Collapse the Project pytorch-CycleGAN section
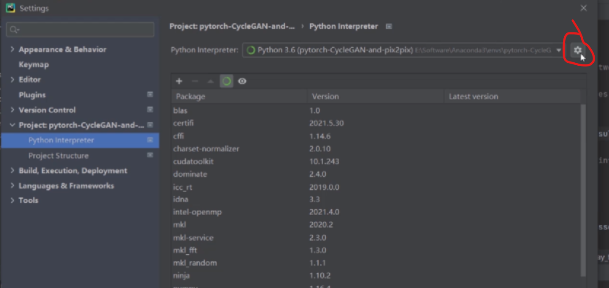This screenshot has height=288, width=609. (12, 125)
